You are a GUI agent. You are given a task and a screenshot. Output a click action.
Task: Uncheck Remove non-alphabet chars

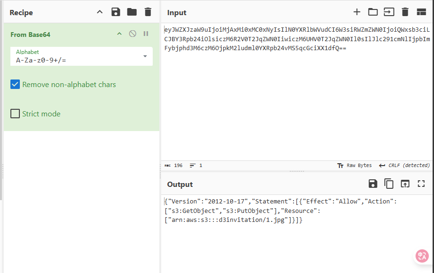coord(15,85)
